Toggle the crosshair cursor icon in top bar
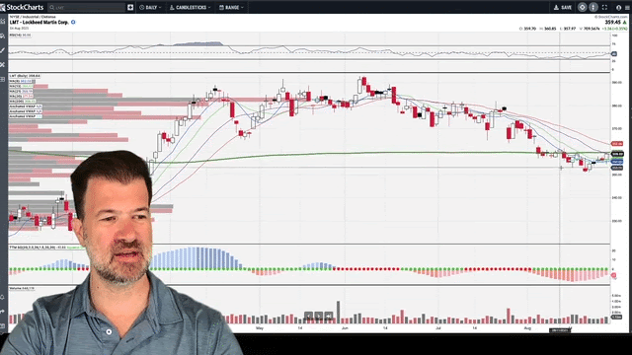This screenshot has height=355, width=632. point(582,7)
